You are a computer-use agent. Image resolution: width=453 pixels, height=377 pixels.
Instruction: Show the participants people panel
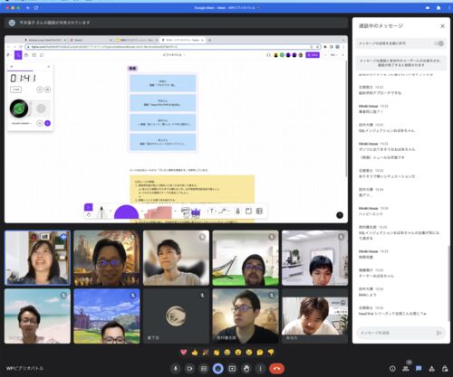click(406, 369)
